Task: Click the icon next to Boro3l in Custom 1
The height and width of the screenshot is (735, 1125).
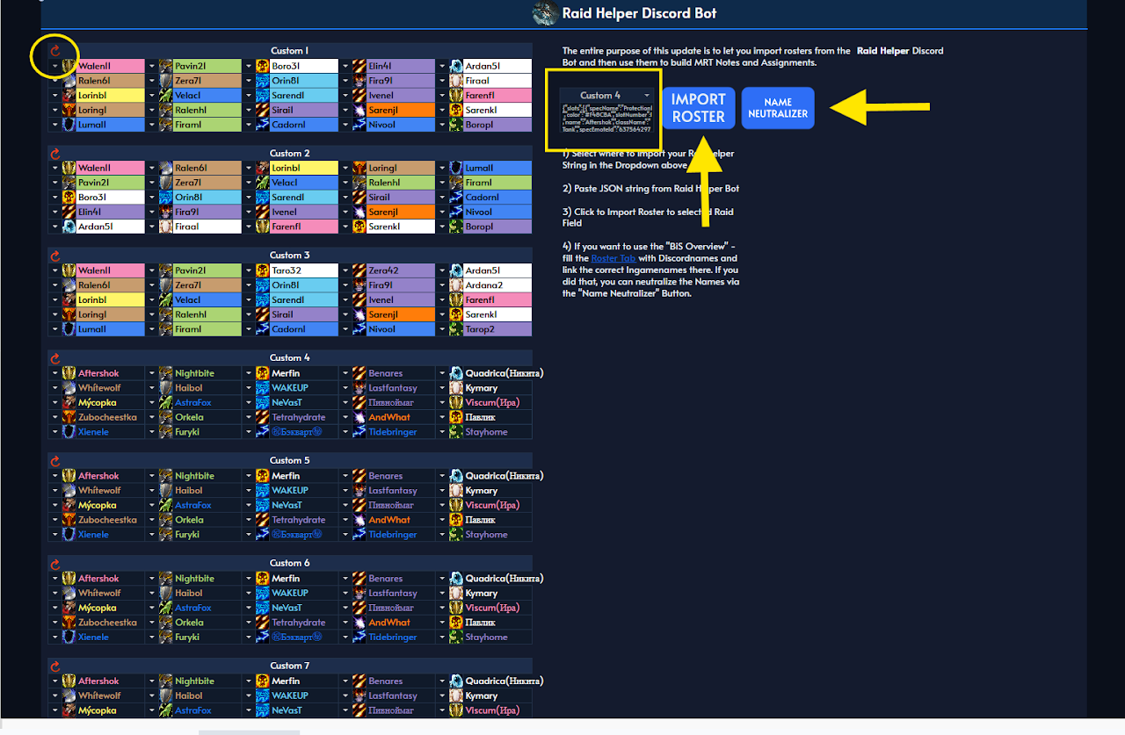Action: [262, 66]
